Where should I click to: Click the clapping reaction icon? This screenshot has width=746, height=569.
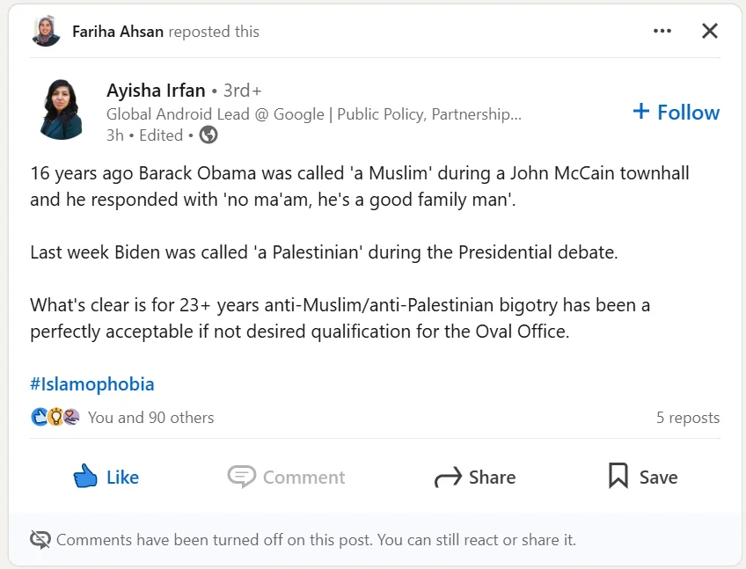[40, 417]
